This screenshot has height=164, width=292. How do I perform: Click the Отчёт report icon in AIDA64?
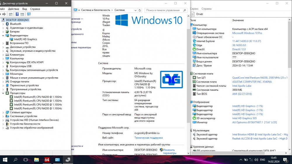click(x=193, y=14)
